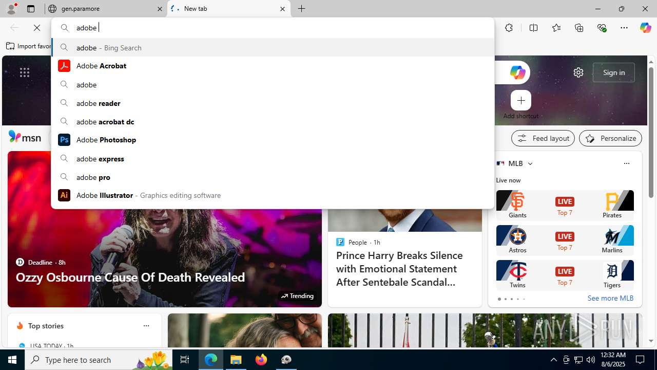Viewport: 657px width, 370px height.
Task: Select 'adobe pro' suggestion
Action: pos(273,177)
